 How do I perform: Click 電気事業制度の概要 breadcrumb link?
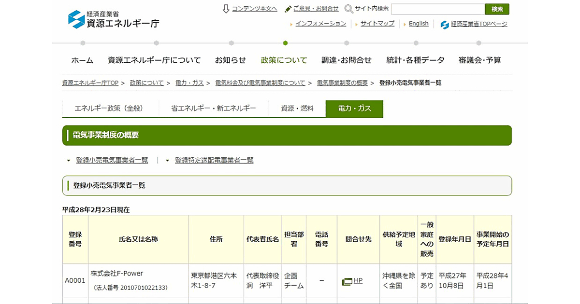coord(342,83)
